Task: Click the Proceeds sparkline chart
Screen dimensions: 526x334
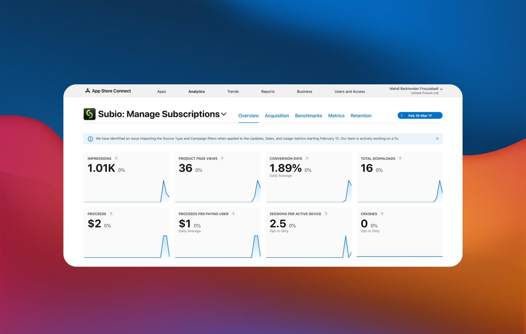Action: 126,246
